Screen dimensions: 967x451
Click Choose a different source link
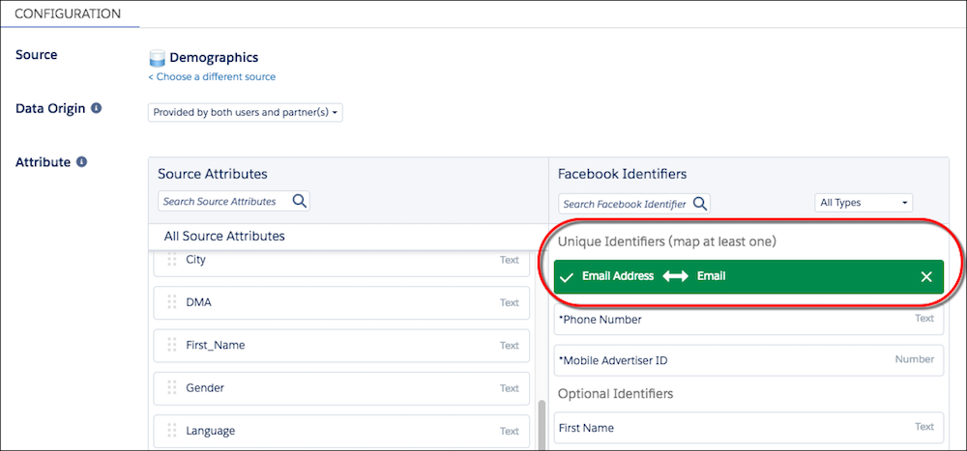click(x=212, y=77)
